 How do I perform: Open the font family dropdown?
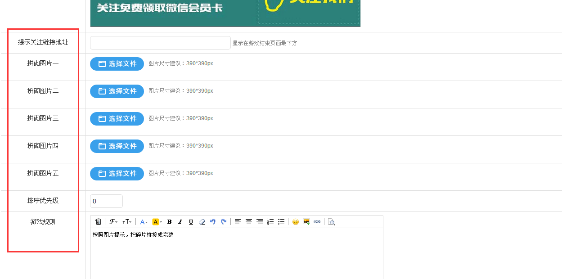113,222
